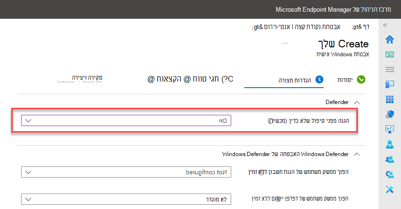Open the Apps grid icon in the sidebar
The image size is (401, 209).
point(389,99)
